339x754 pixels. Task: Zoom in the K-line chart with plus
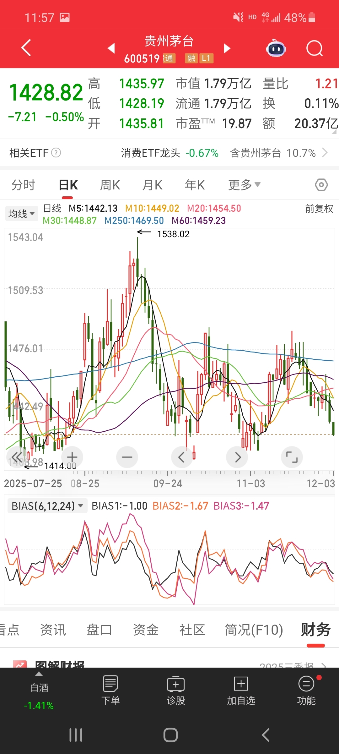pos(72,457)
